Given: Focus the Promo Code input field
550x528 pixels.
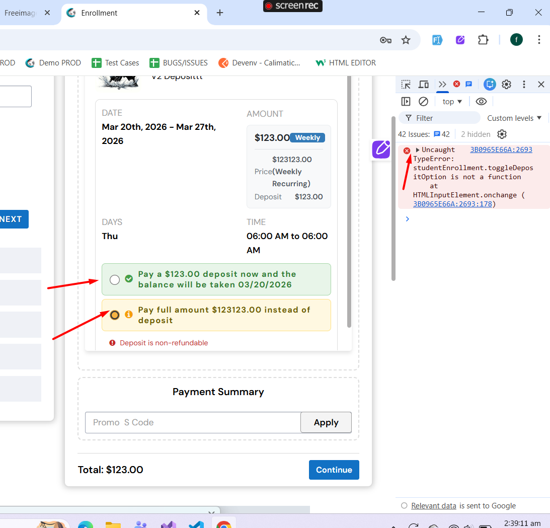Looking at the screenshot, I should pos(193,422).
